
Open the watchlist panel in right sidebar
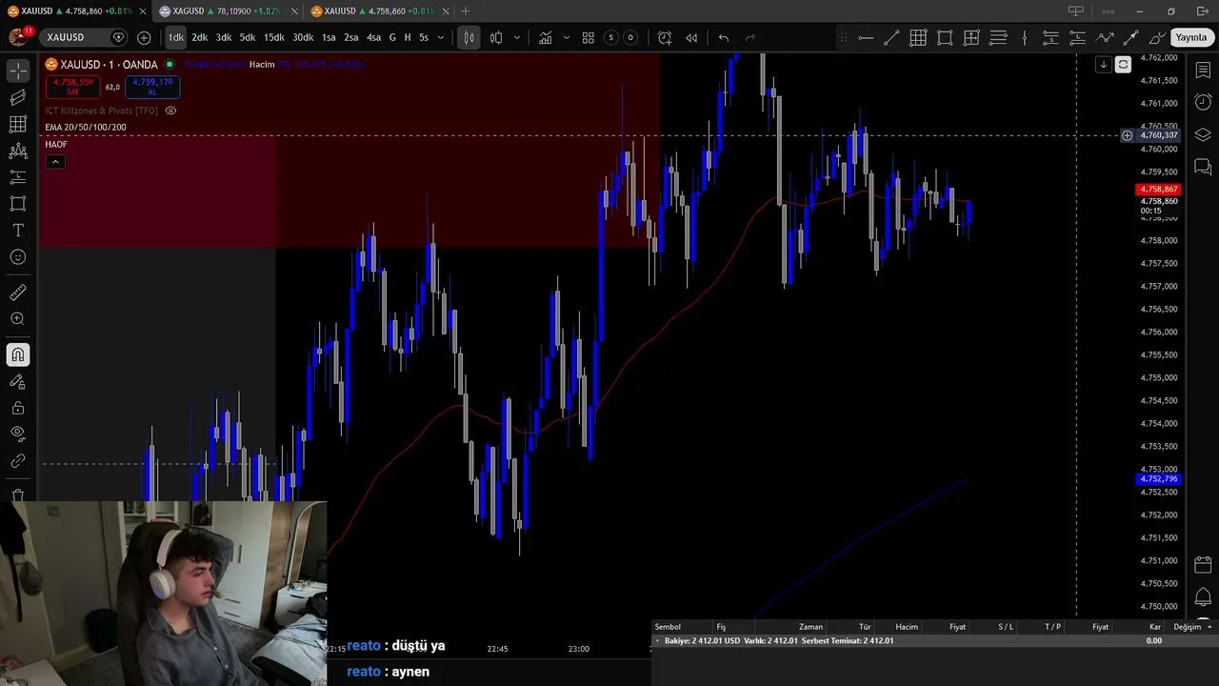point(1203,71)
